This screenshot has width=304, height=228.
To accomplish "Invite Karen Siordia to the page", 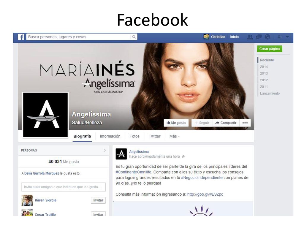I will pos(98,200).
